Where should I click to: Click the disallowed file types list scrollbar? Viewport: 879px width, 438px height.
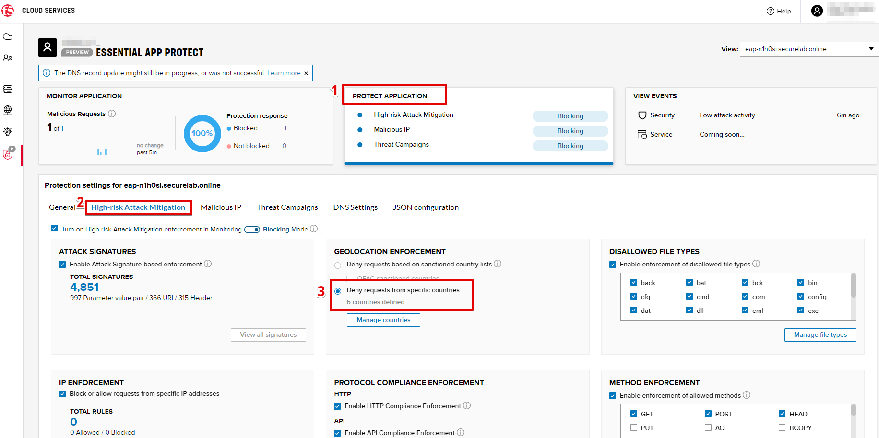(854, 286)
